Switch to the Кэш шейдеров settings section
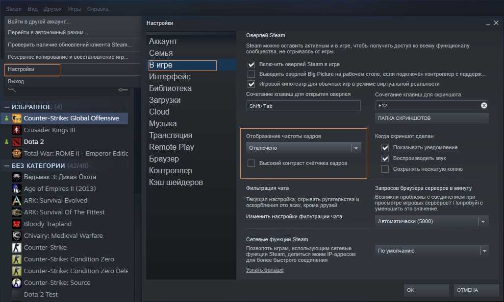Viewport: 504px width, 302px height. pyautogui.click(x=176, y=182)
